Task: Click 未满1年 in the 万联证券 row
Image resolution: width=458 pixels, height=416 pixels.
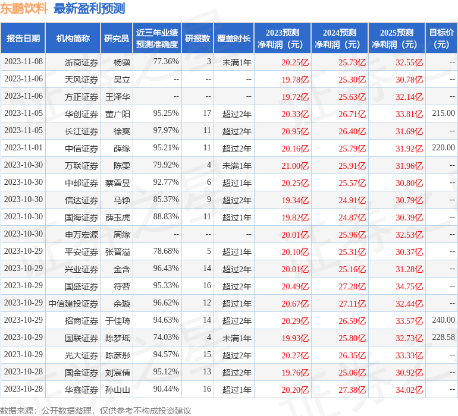Action: (237, 166)
